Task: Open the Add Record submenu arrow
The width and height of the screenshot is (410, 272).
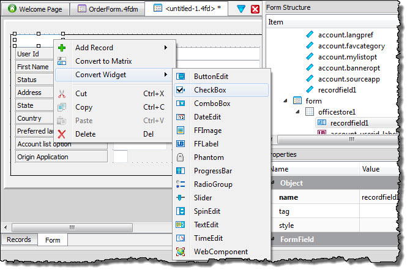Action: click(165, 48)
